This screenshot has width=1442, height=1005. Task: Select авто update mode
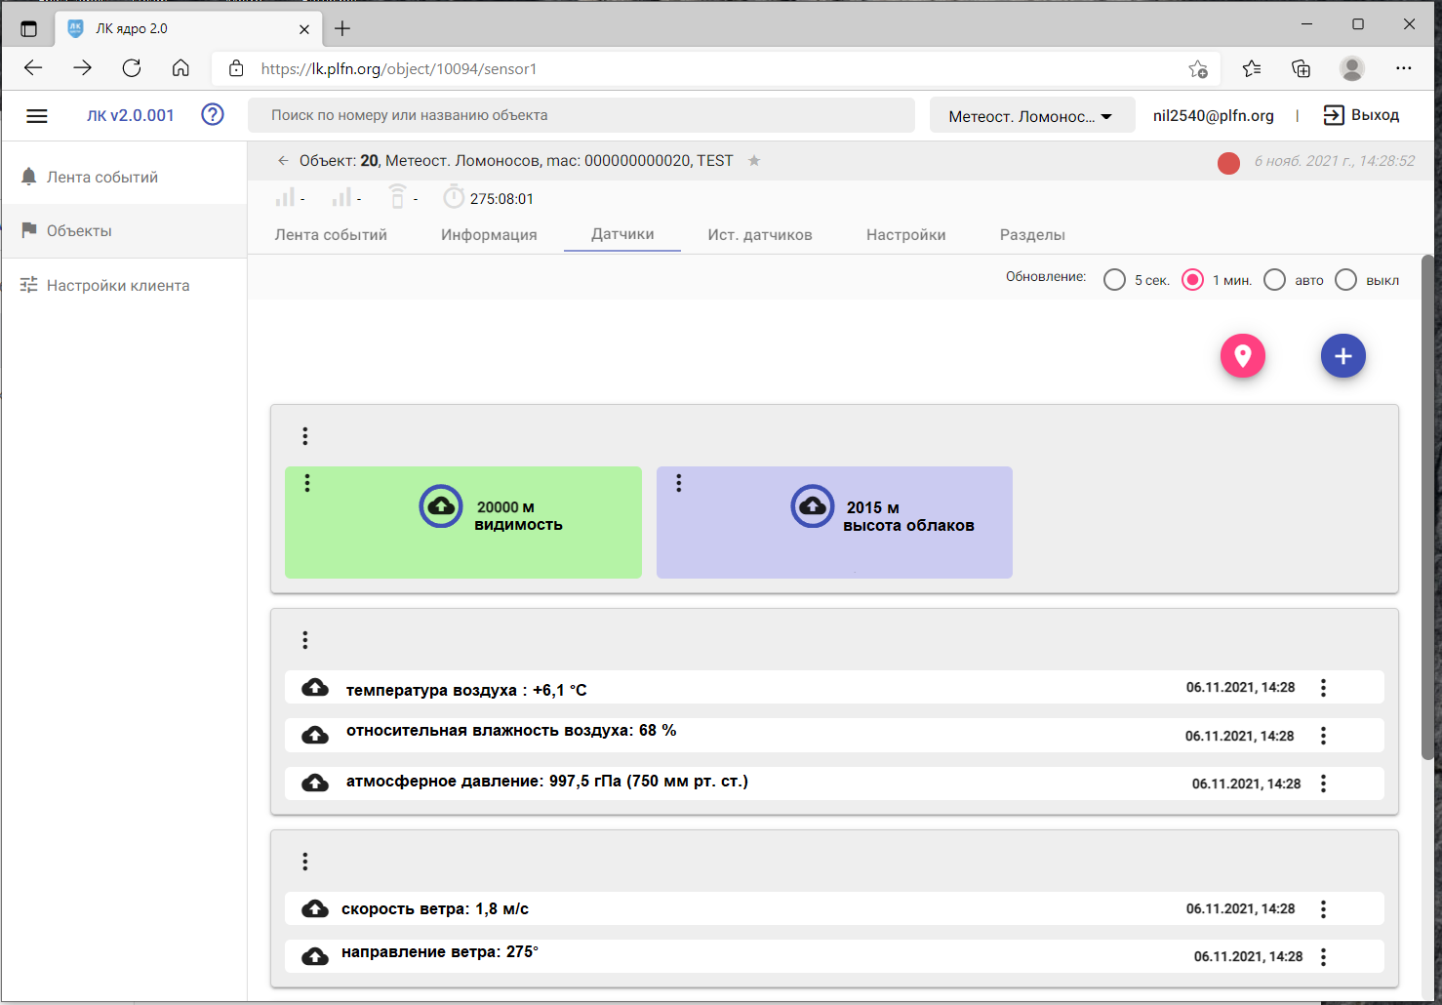pyautogui.click(x=1274, y=280)
